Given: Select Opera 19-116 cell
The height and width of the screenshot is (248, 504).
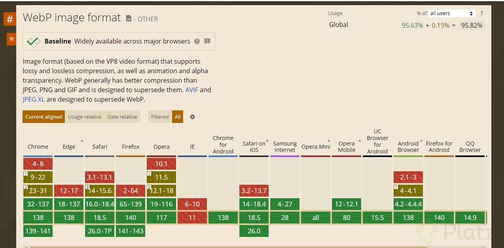Looking at the screenshot, I should click(161, 204).
